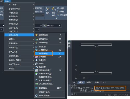
Task: Select the 绘图工具(R) menu entry
Action: (x=19, y=28)
